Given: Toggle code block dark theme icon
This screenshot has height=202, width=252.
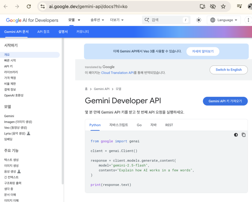Looking at the screenshot, I should click(x=236, y=135).
